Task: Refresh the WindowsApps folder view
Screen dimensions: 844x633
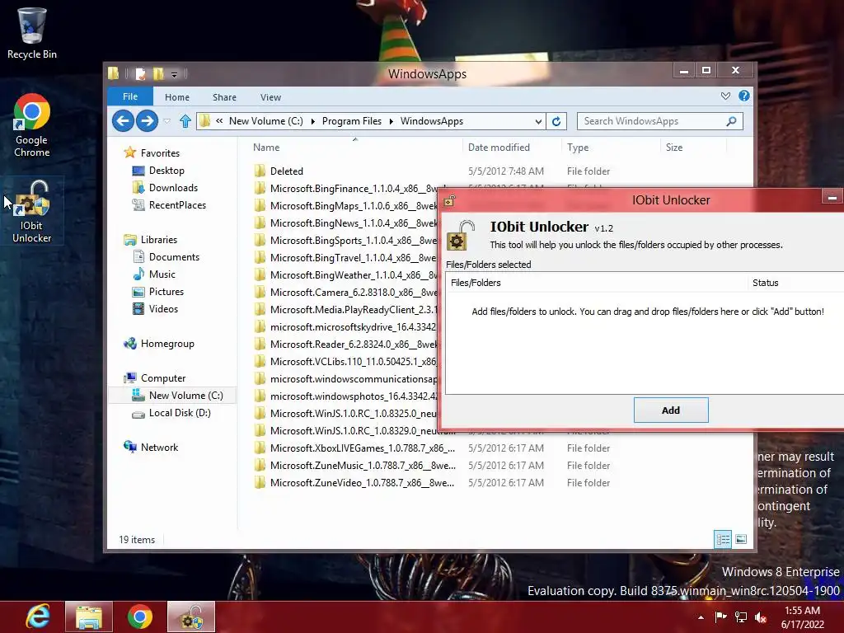Action: [x=556, y=121]
